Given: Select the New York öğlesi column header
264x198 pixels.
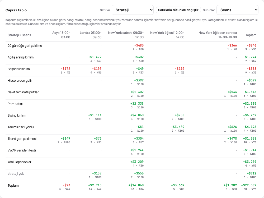Looking at the screenshot, I should click(x=167, y=35).
